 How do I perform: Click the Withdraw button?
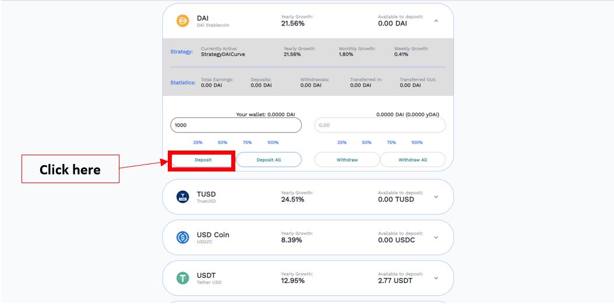point(347,160)
